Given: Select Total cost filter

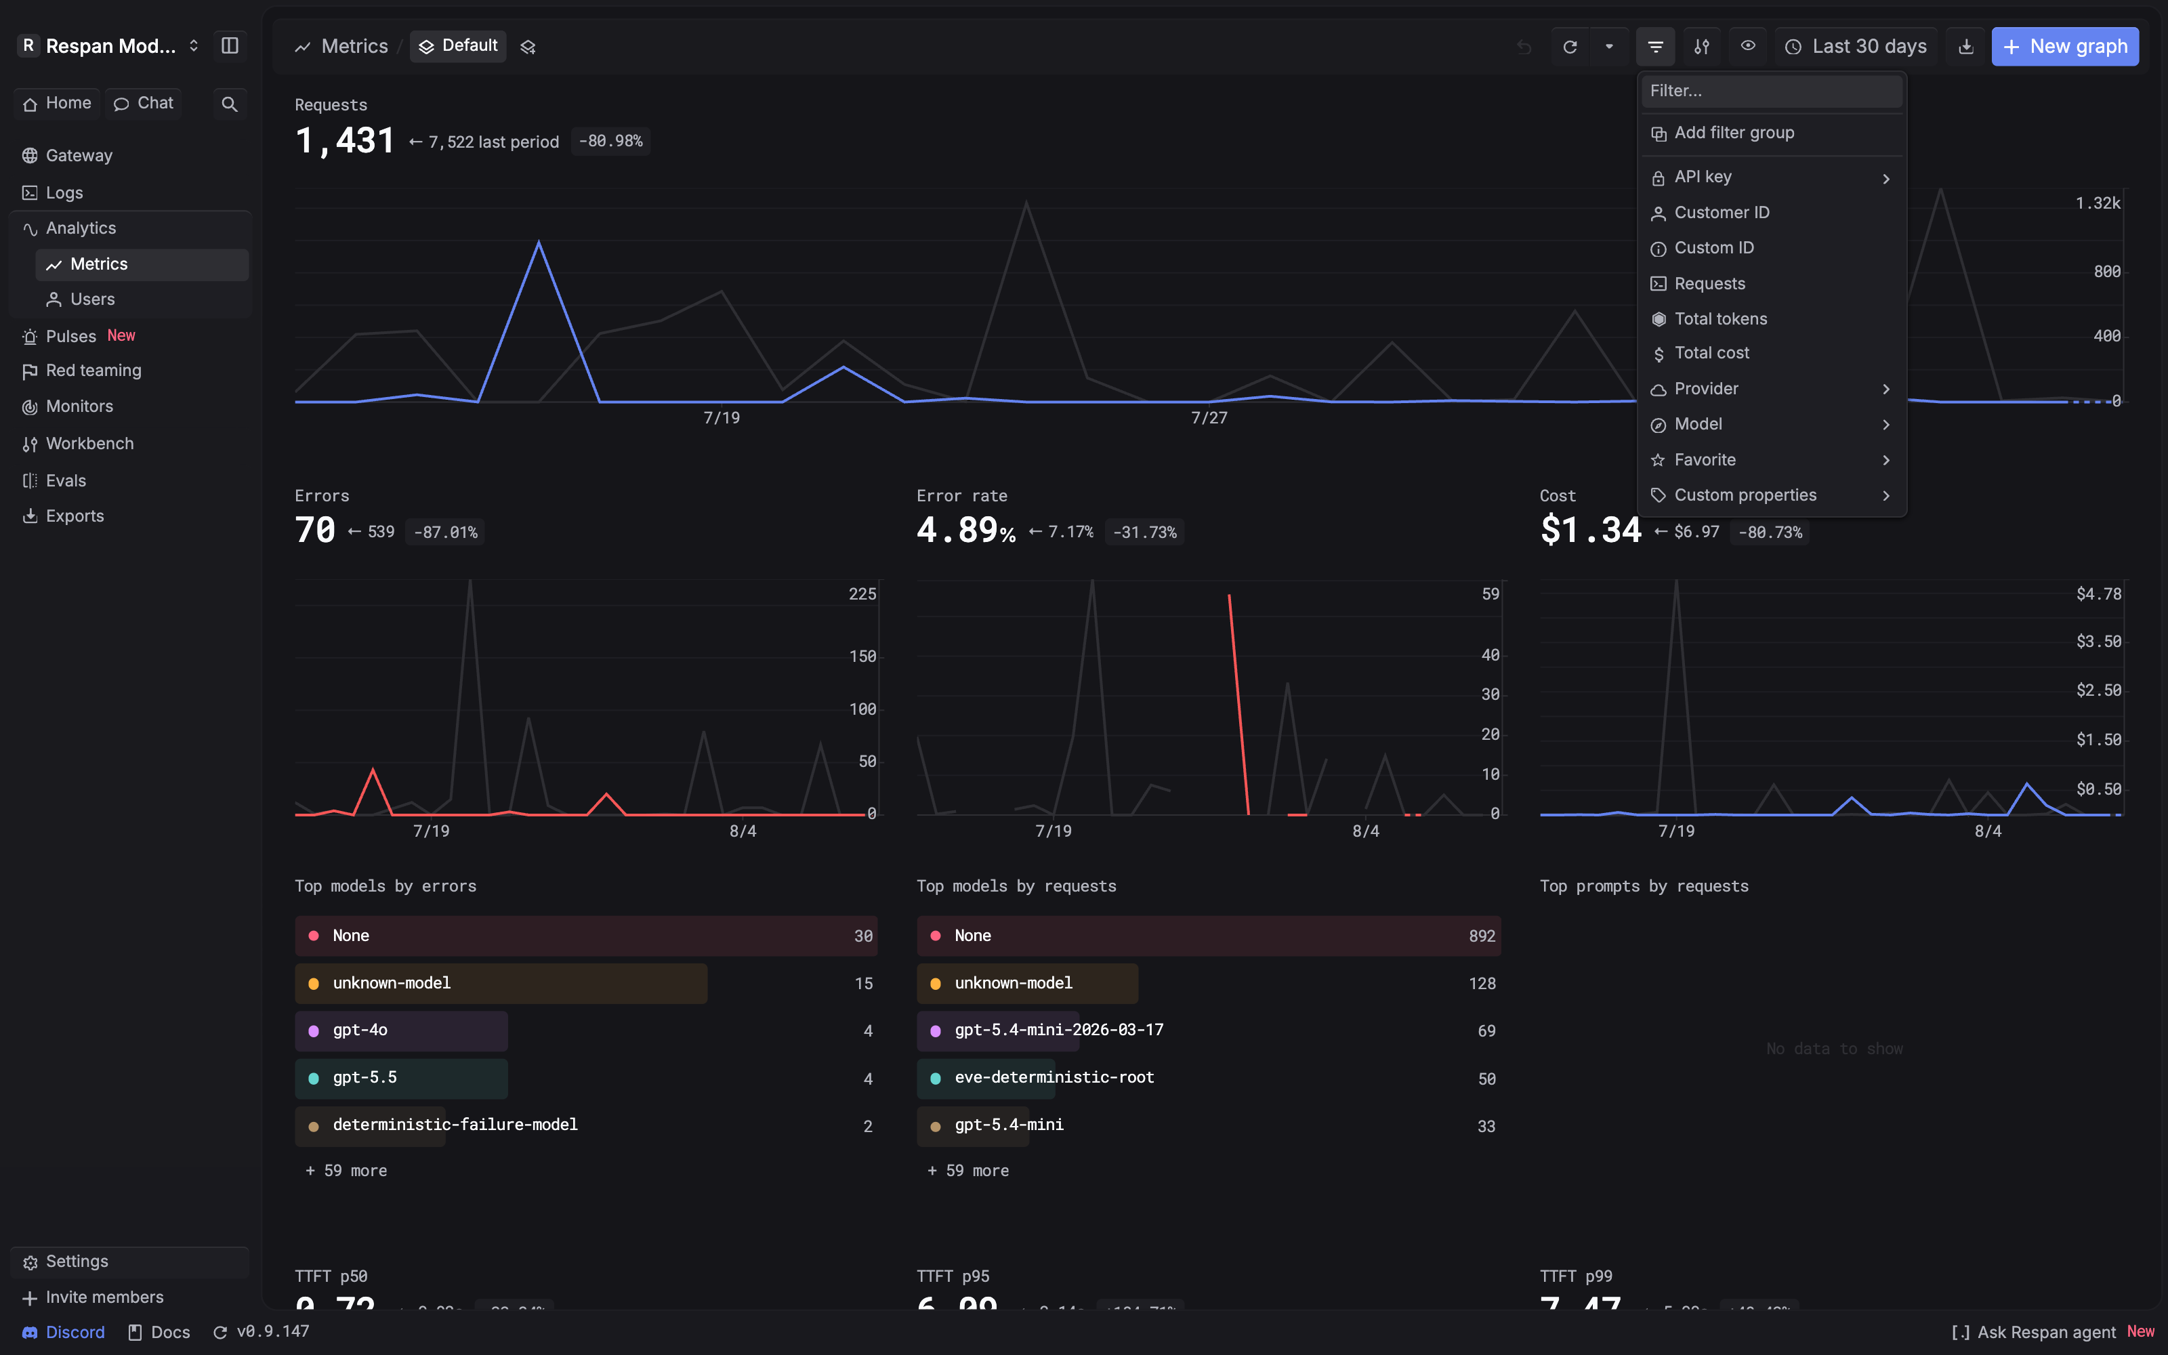Looking at the screenshot, I should [x=1771, y=353].
